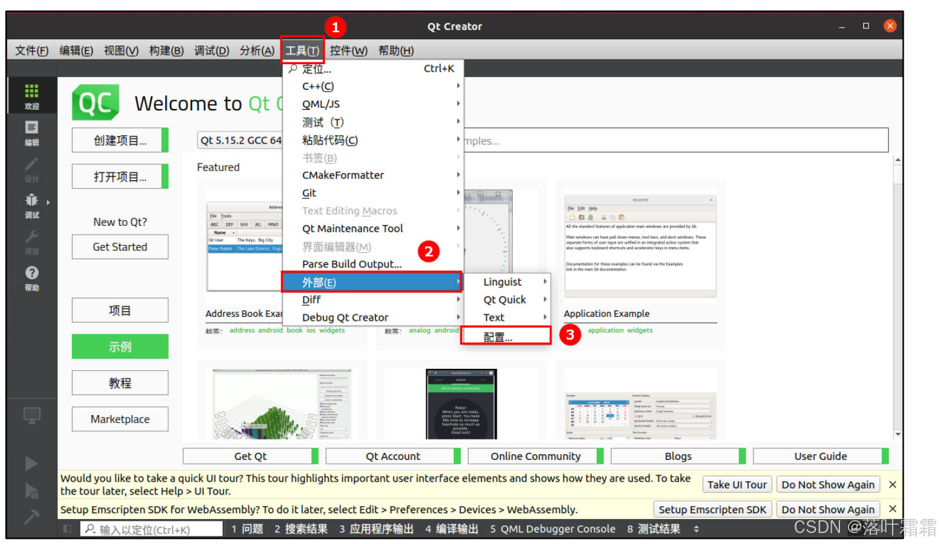Click the examples list scrollbar down arrow
The height and width of the screenshot is (544, 939).
(898, 434)
